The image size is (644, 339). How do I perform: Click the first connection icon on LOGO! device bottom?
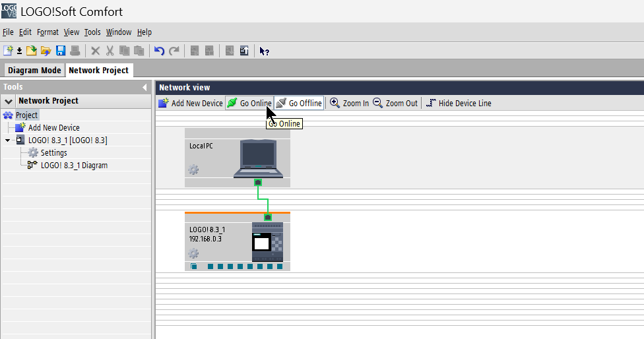(194, 266)
